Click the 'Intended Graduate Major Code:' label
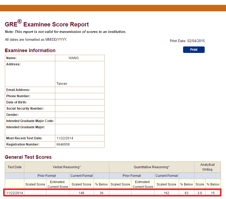The width and height of the screenshot is (226, 199). (x=30, y=121)
